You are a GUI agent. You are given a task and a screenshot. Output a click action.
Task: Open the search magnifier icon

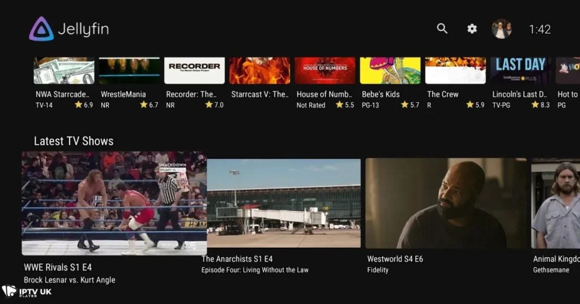tap(442, 28)
